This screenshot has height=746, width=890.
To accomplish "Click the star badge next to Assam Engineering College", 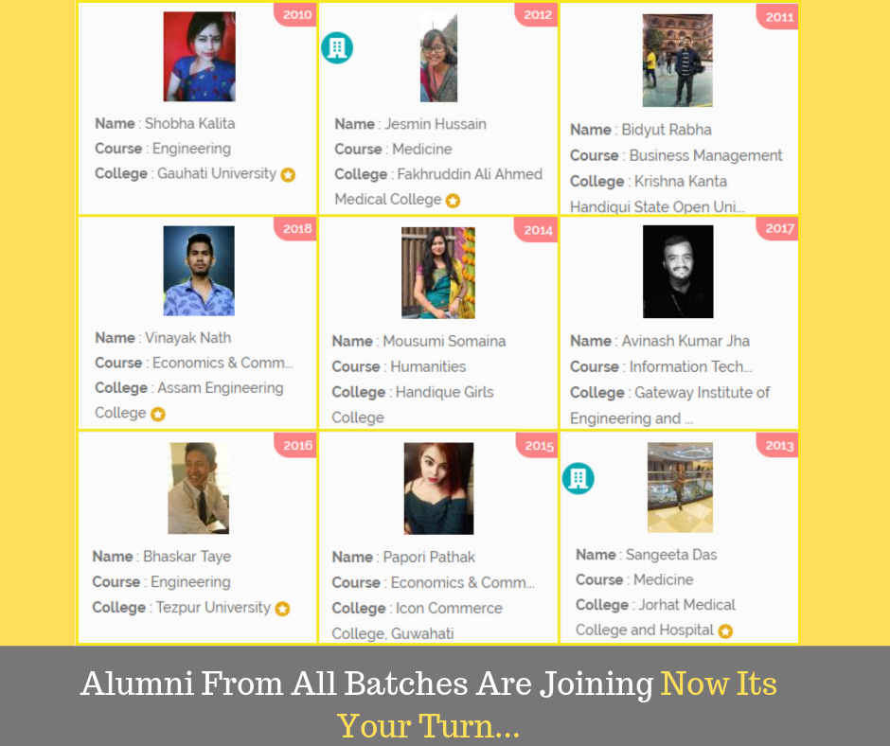I will [x=158, y=415].
